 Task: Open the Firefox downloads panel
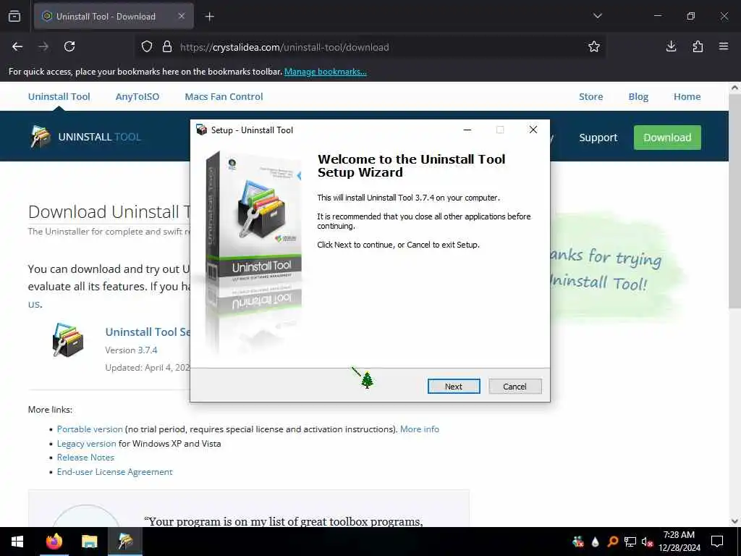[671, 46]
